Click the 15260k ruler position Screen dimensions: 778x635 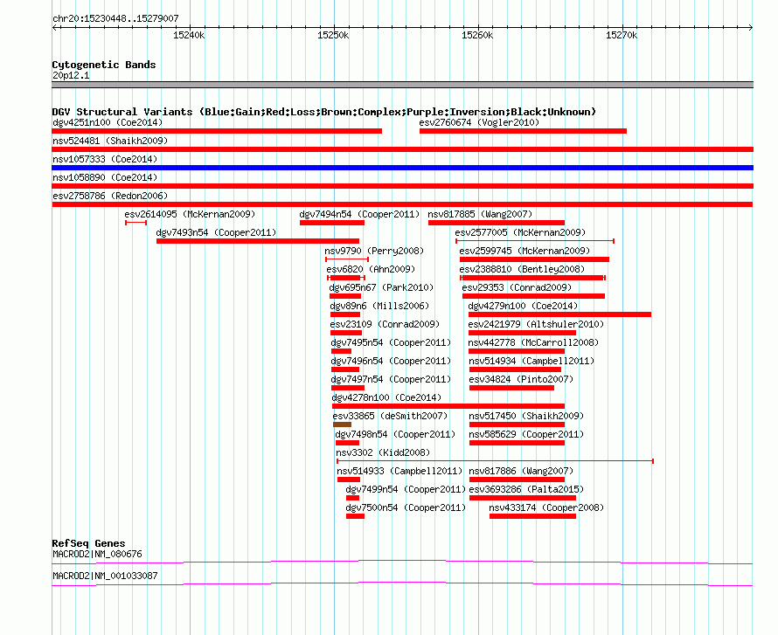click(477, 35)
